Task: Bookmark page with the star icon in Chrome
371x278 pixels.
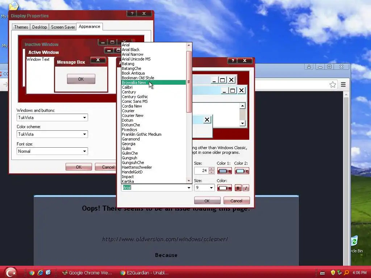Action: click(x=333, y=84)
